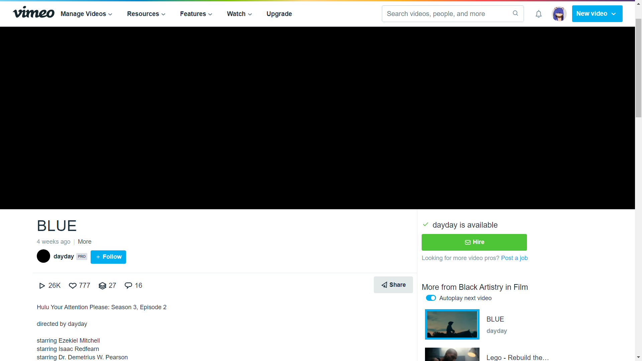642x361 pixels.
Task: Click the green Hire button
Action: [474, 242]
